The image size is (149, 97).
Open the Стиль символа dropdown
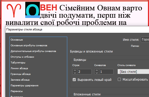tap(133, 72)
